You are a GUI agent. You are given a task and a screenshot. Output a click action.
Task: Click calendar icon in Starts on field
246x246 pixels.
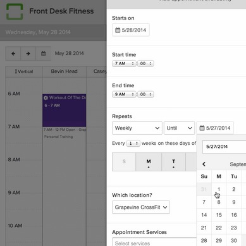point(118,30)
